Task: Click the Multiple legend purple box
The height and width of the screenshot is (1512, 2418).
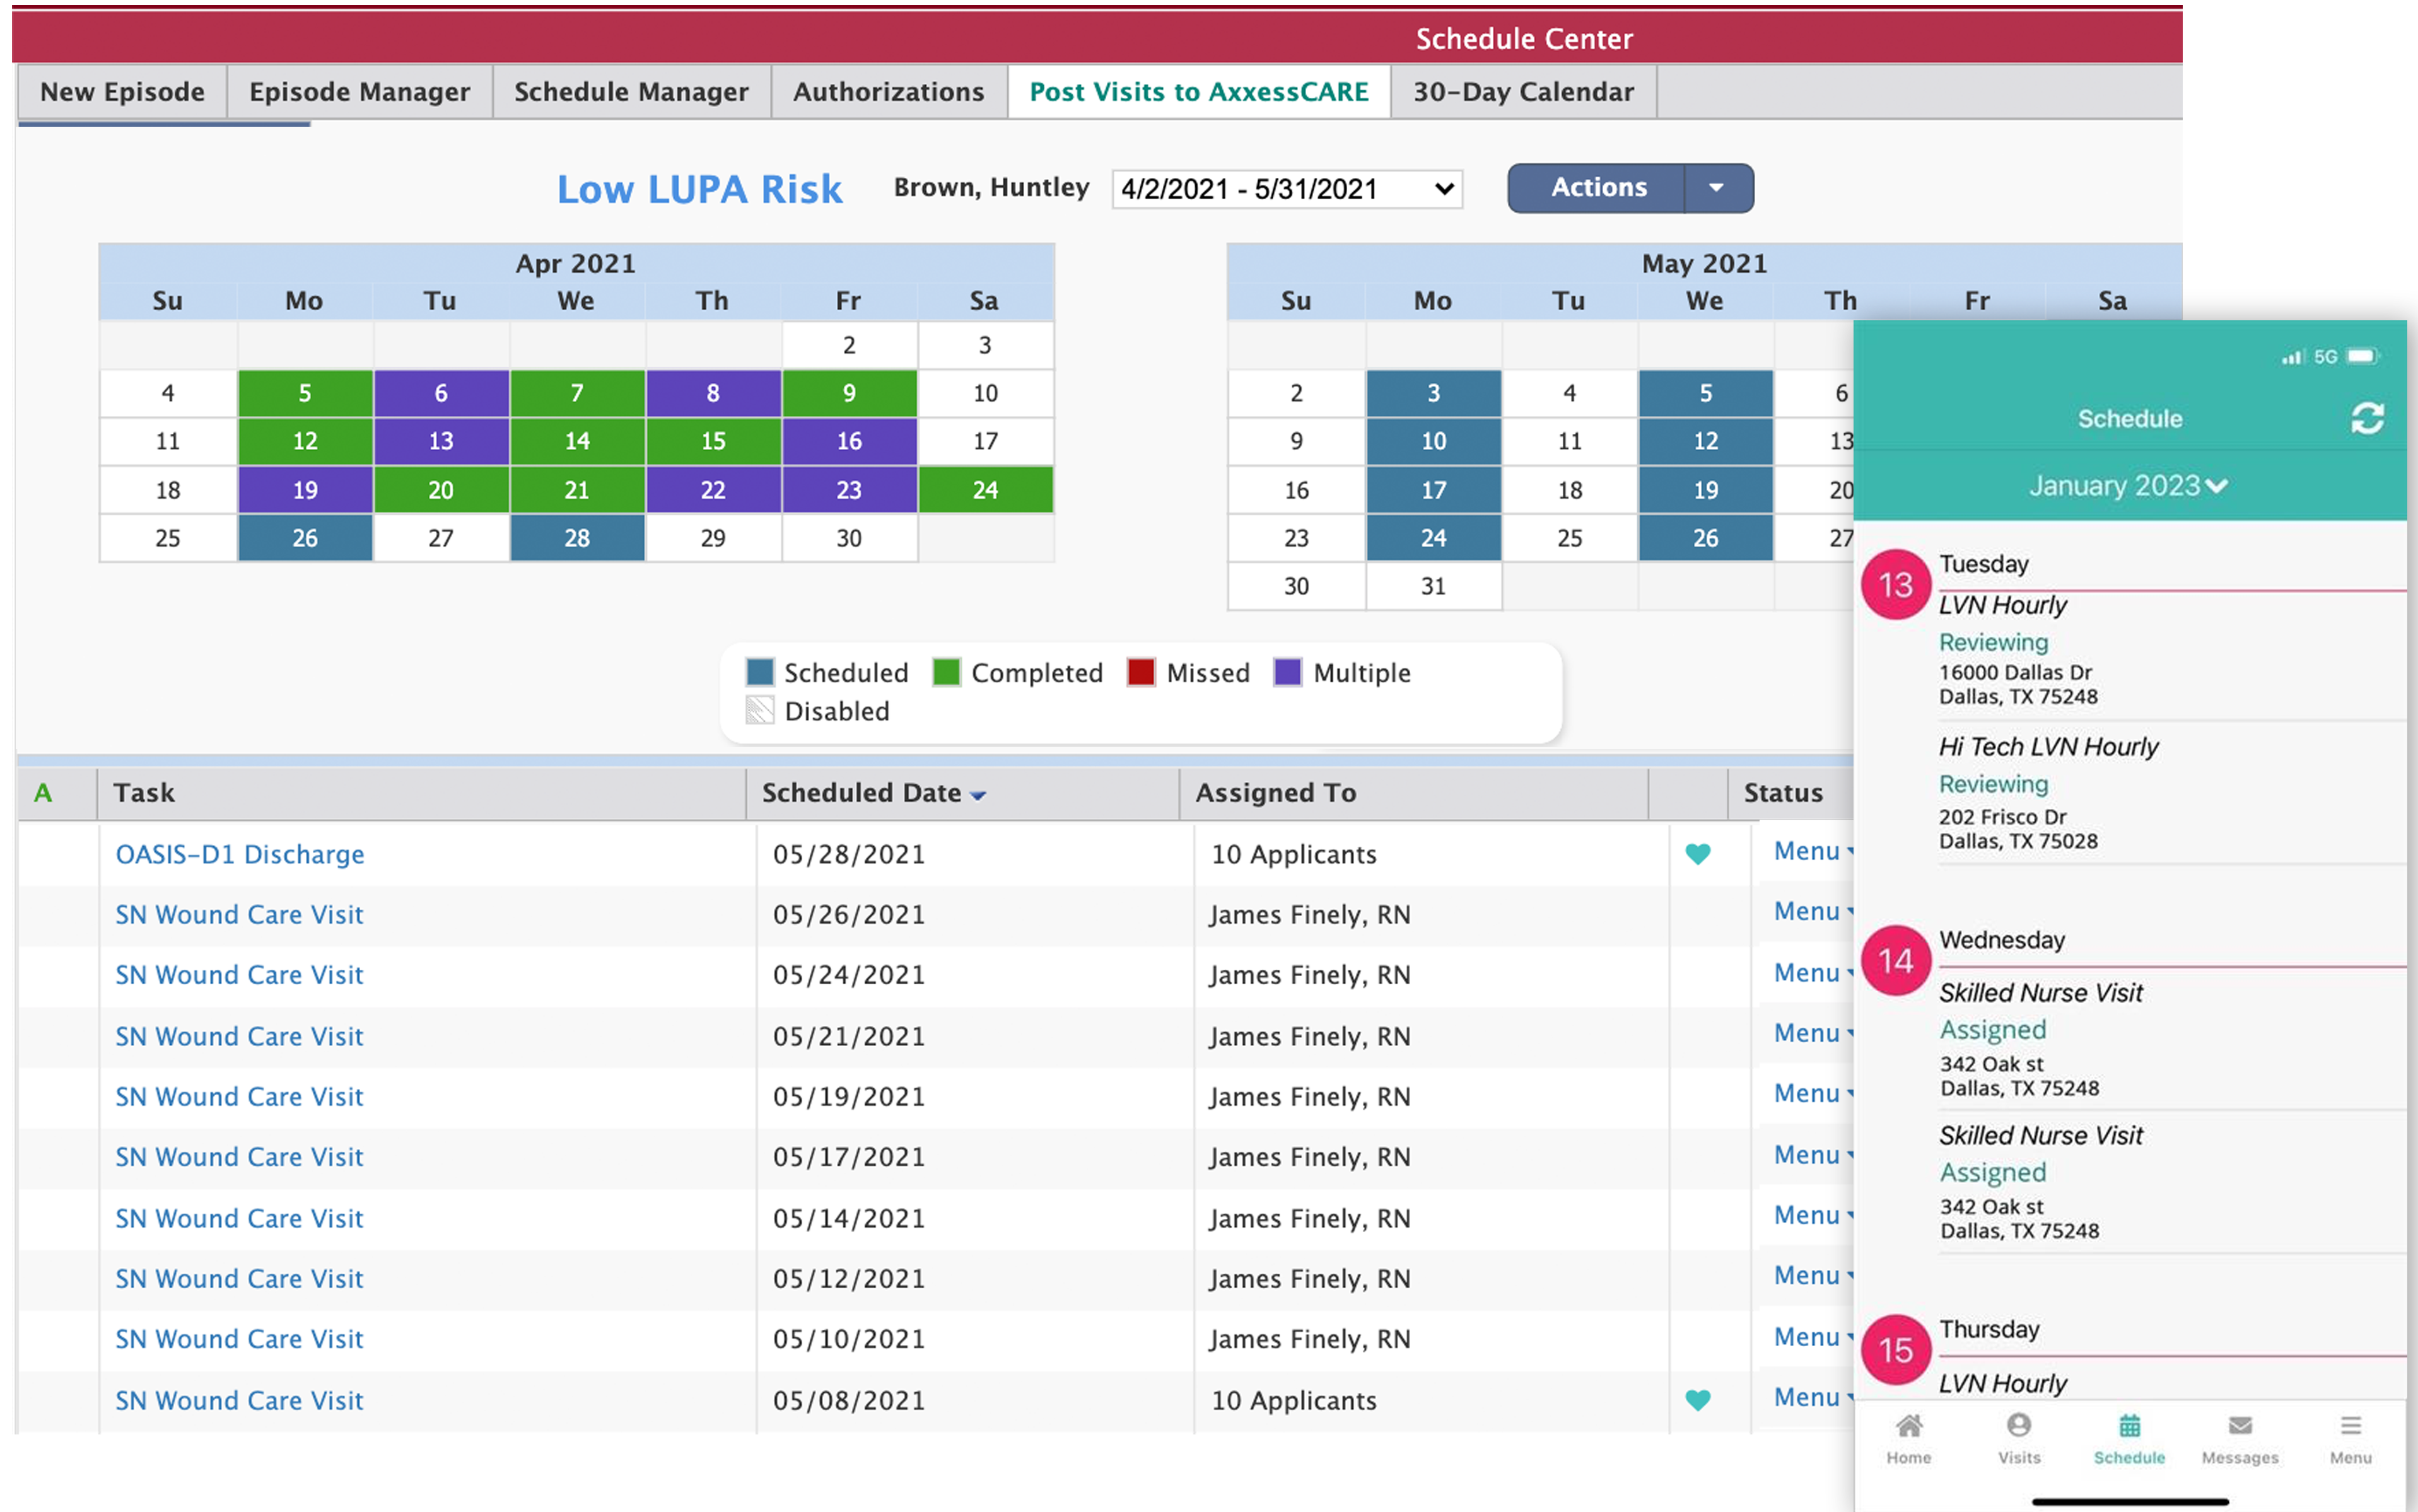Action: (x=1287, y=672)
